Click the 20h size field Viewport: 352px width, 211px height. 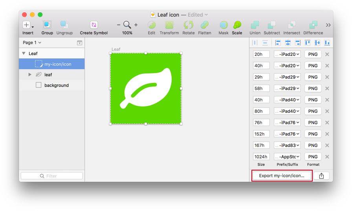[x=261, y=54]
